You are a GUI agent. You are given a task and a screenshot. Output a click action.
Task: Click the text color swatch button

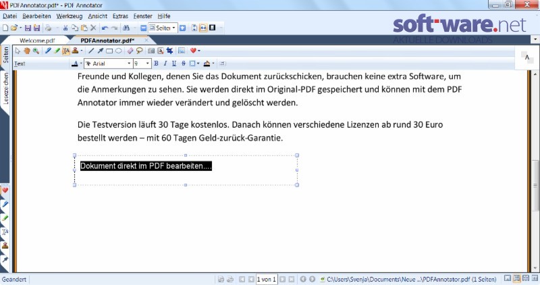point(75,63)
